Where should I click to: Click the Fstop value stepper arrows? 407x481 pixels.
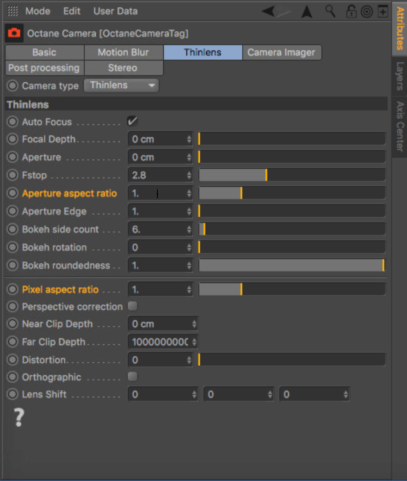[189, 175]
